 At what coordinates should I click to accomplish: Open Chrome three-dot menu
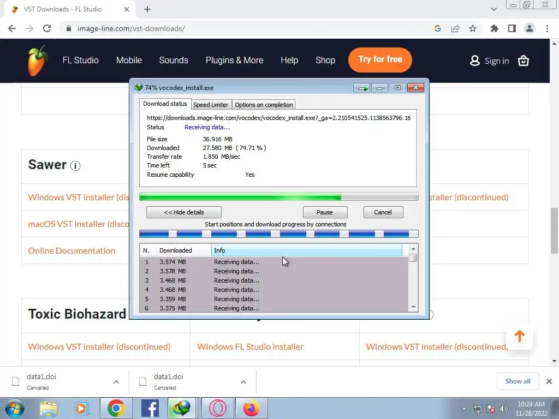(547, 28)
